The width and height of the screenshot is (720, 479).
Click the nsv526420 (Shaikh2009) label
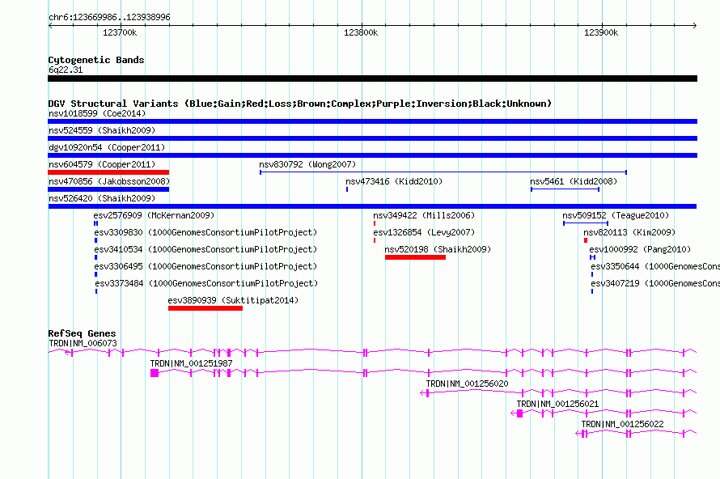point(102,198)
